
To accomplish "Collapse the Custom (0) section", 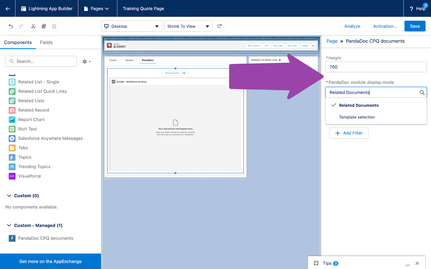I will [x=9, y=196].
